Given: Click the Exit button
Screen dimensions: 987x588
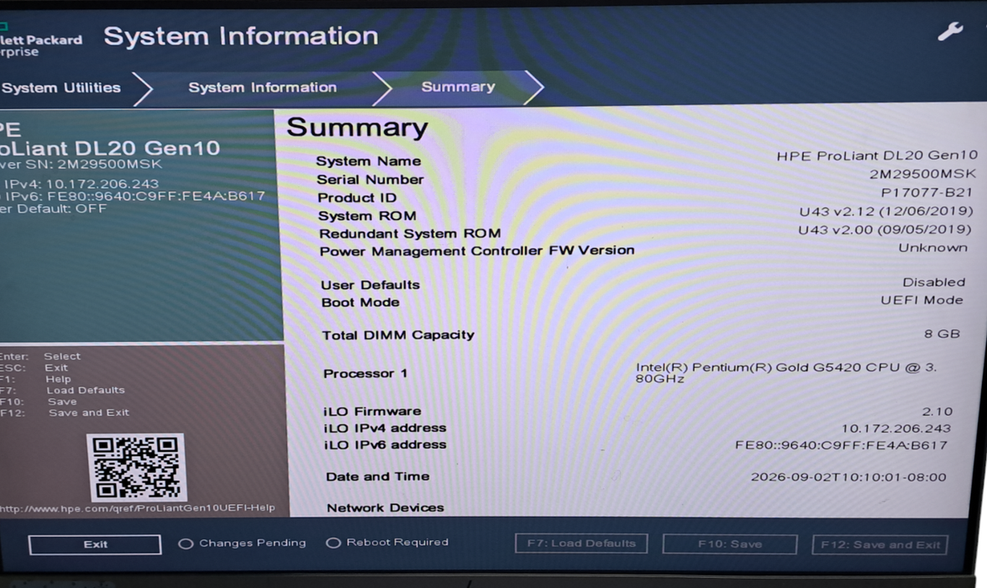Looking at the screenshot, I should [95, 544].
